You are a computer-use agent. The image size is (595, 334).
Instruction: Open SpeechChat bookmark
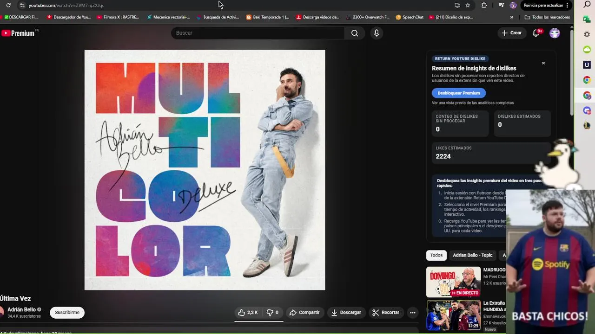pos(410,17)
